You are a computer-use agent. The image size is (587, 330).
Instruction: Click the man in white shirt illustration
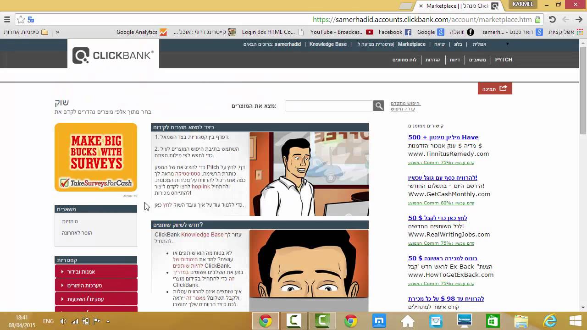(x=309, y=174)
